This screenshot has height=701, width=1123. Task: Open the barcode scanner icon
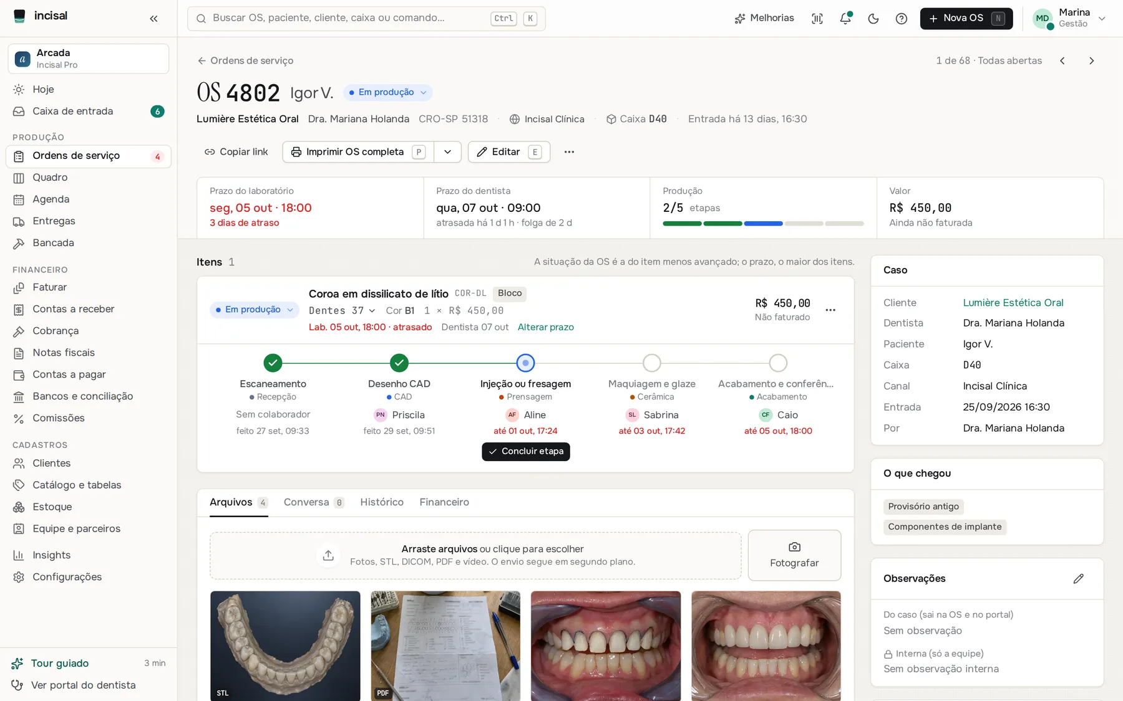point(817,19)
